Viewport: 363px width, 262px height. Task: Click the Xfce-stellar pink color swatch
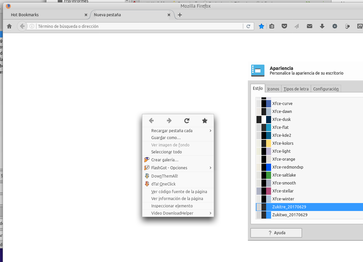tap(268, 191)
